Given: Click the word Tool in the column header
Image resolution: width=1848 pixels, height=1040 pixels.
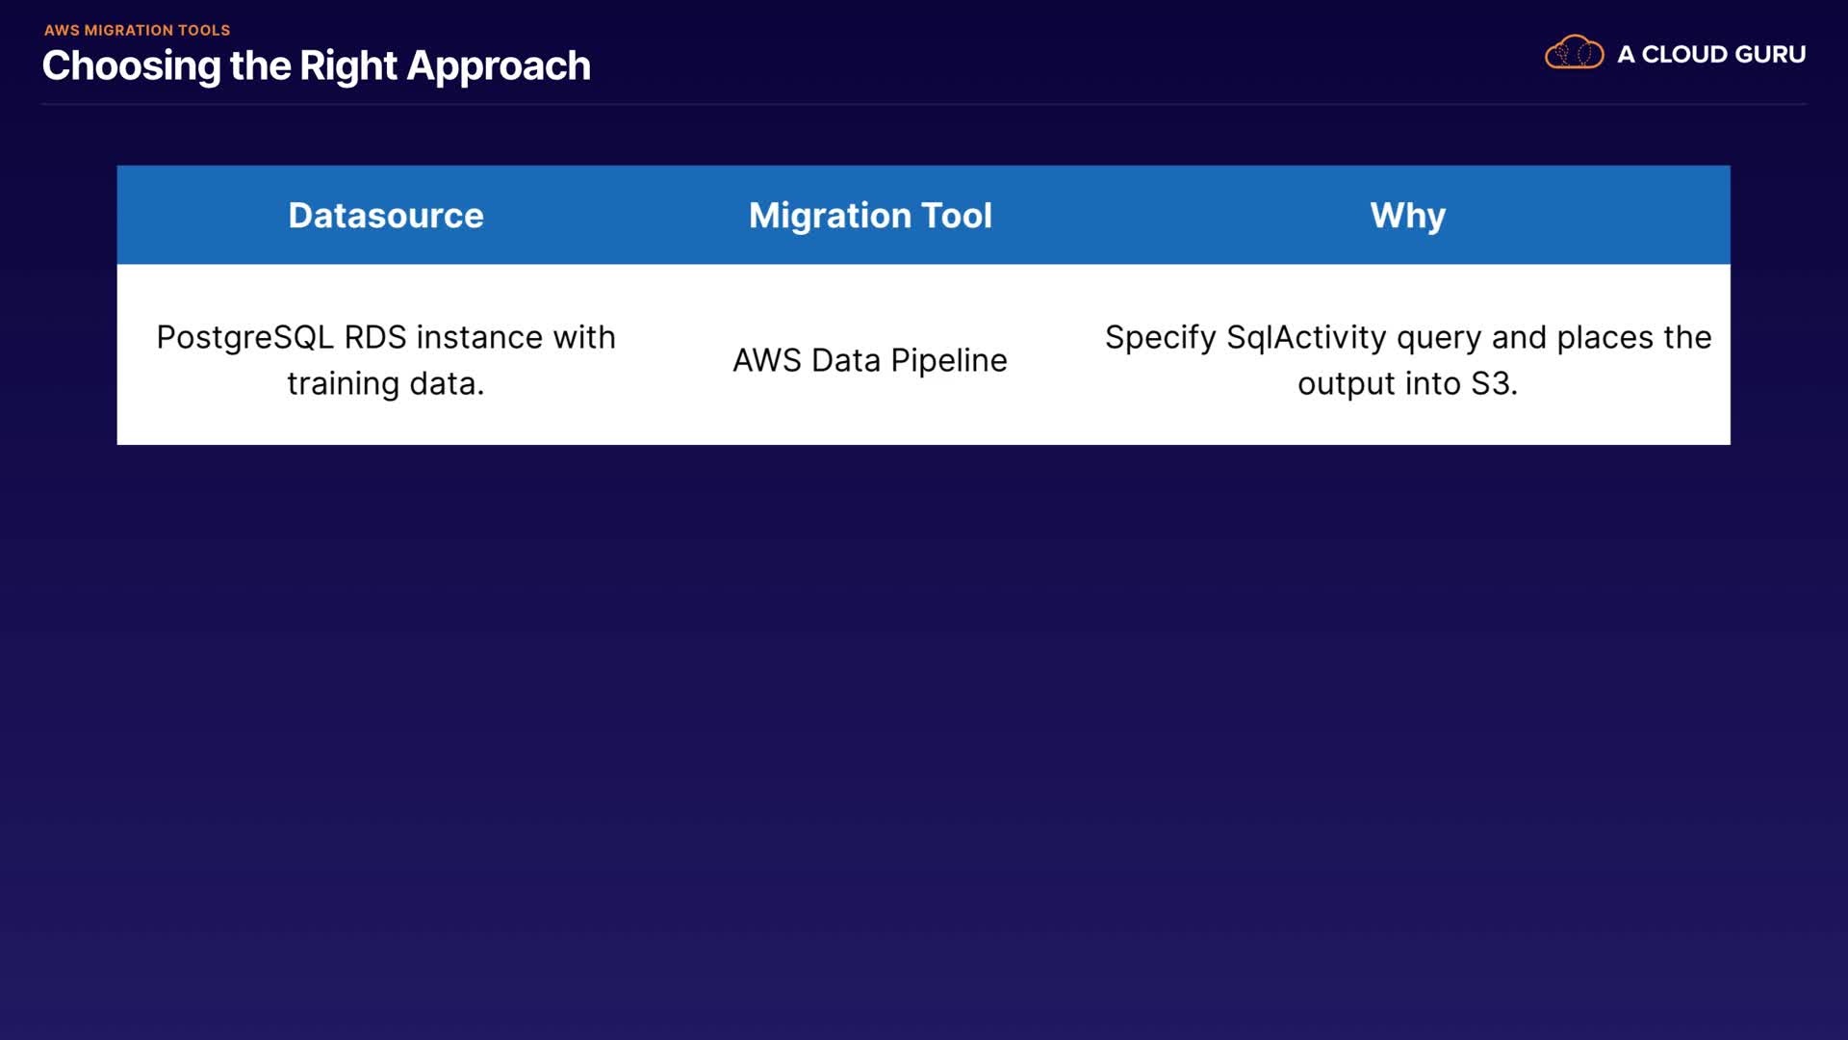Looking at the screenshot, I should tap(956, 216).
